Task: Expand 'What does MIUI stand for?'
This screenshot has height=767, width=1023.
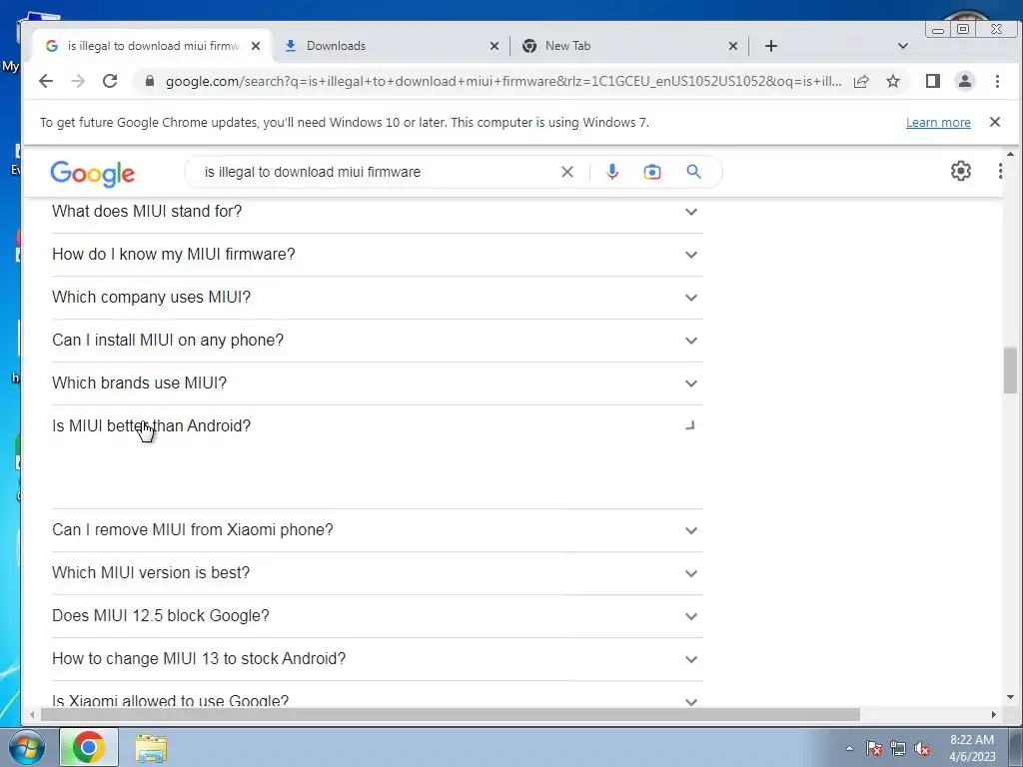Action: click(377, 212)
